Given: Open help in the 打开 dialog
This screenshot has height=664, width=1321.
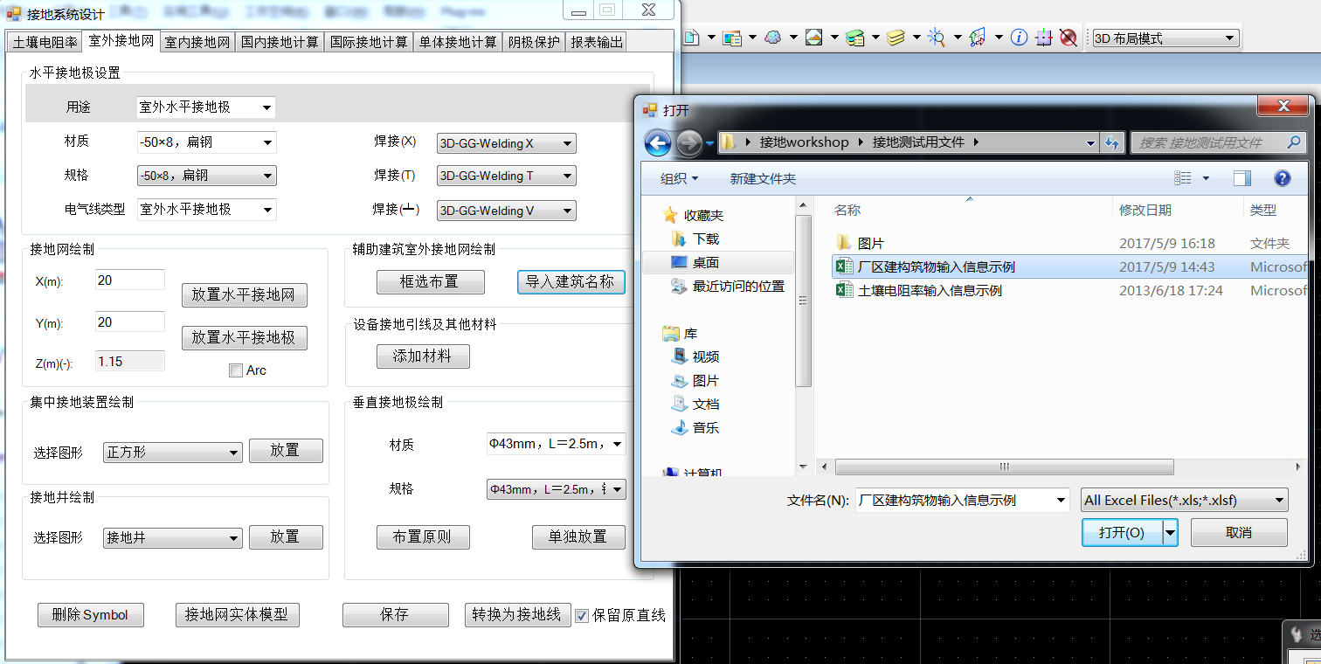Looking at the screenshot, I should (1282, 178).
